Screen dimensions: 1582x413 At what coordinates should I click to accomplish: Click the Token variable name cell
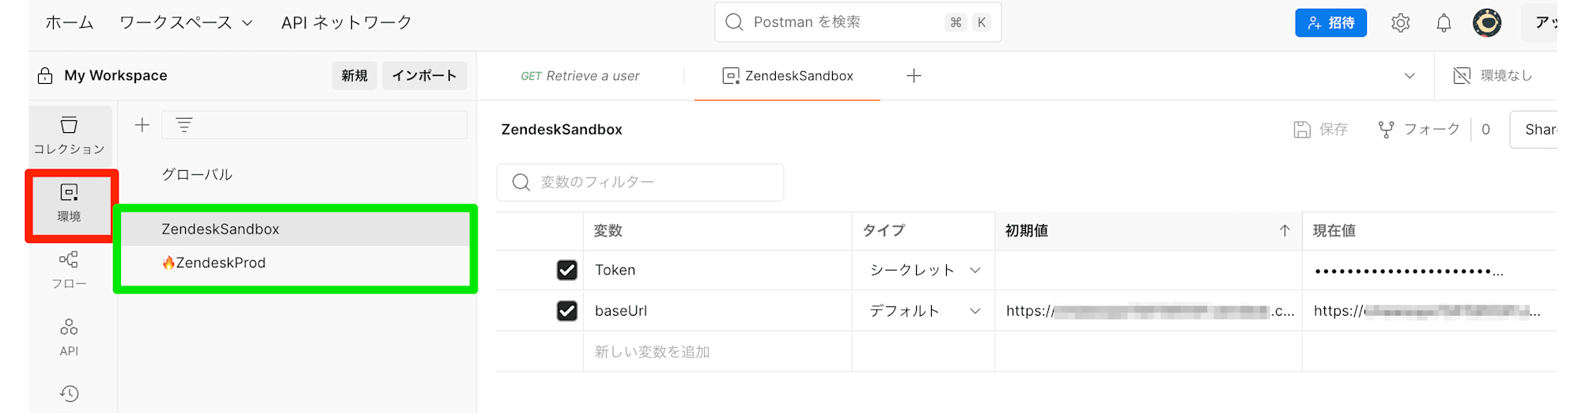pyautogui.click(x=717, y=271)
